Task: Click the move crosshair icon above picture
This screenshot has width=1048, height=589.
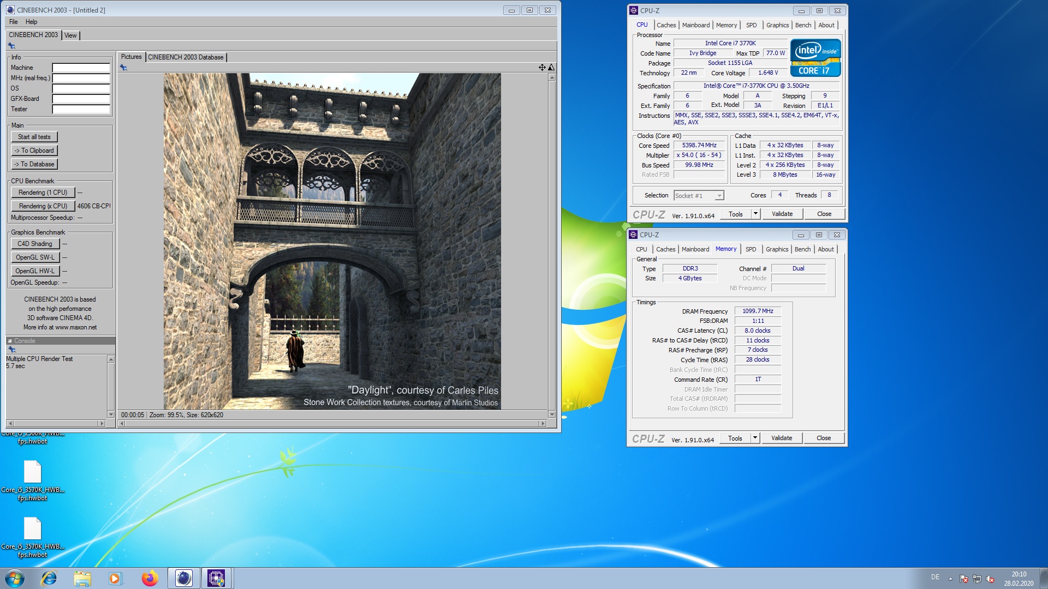Action: pyautogui.click(x=542, y=68)
